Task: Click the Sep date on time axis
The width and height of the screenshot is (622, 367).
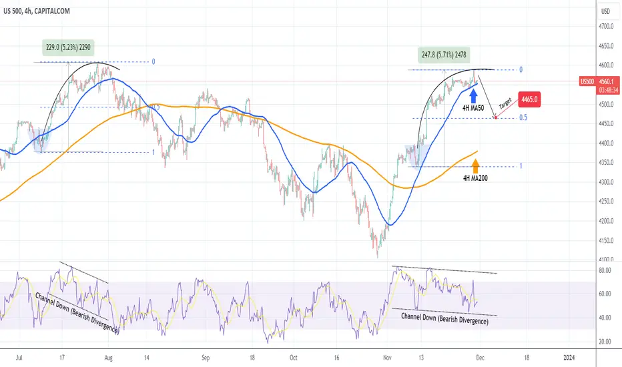Action: click(x=206, y=358)
